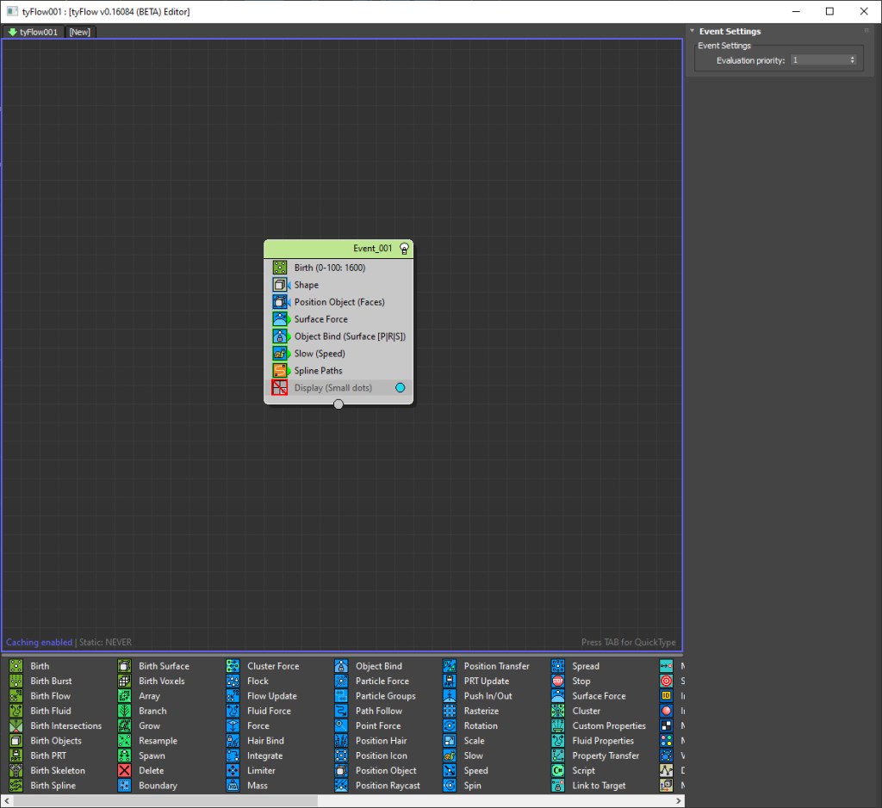Switch to the tyFlow001 tab
The width and height of the screenshot is (882, 808).
click(33, 32)
